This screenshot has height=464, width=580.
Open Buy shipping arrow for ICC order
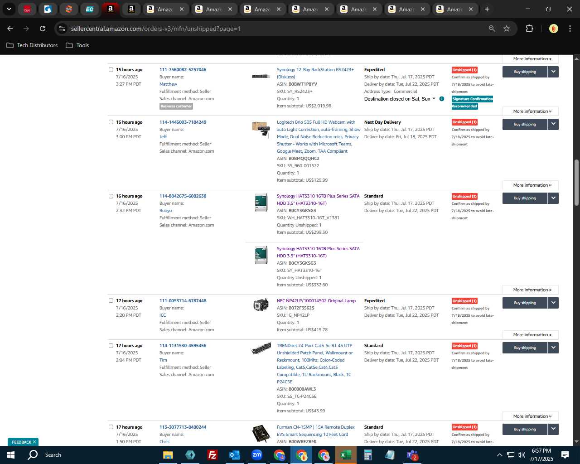pyautogui.click(x=553, y=303)
